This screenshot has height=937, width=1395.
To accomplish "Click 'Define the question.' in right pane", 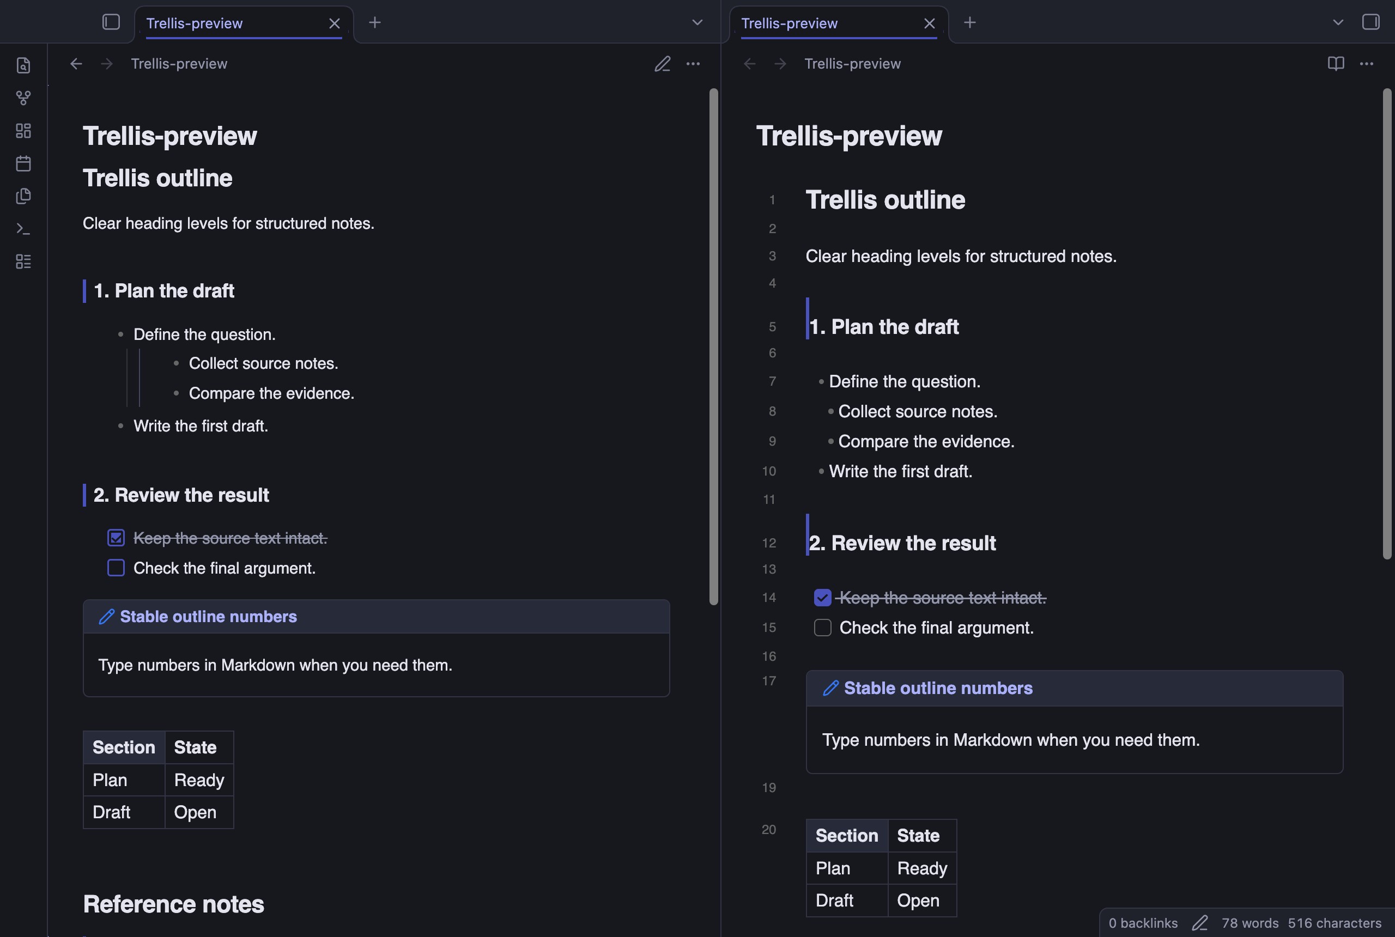I will (905, 382).
